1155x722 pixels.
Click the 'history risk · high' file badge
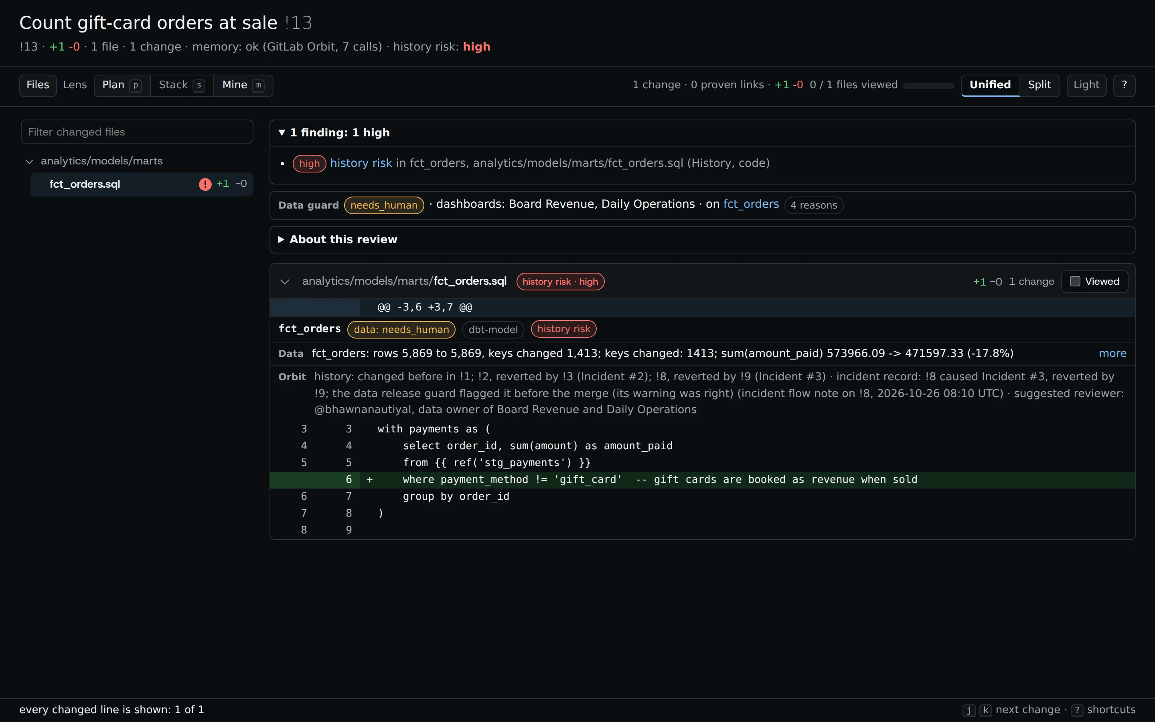click(560, 282)
